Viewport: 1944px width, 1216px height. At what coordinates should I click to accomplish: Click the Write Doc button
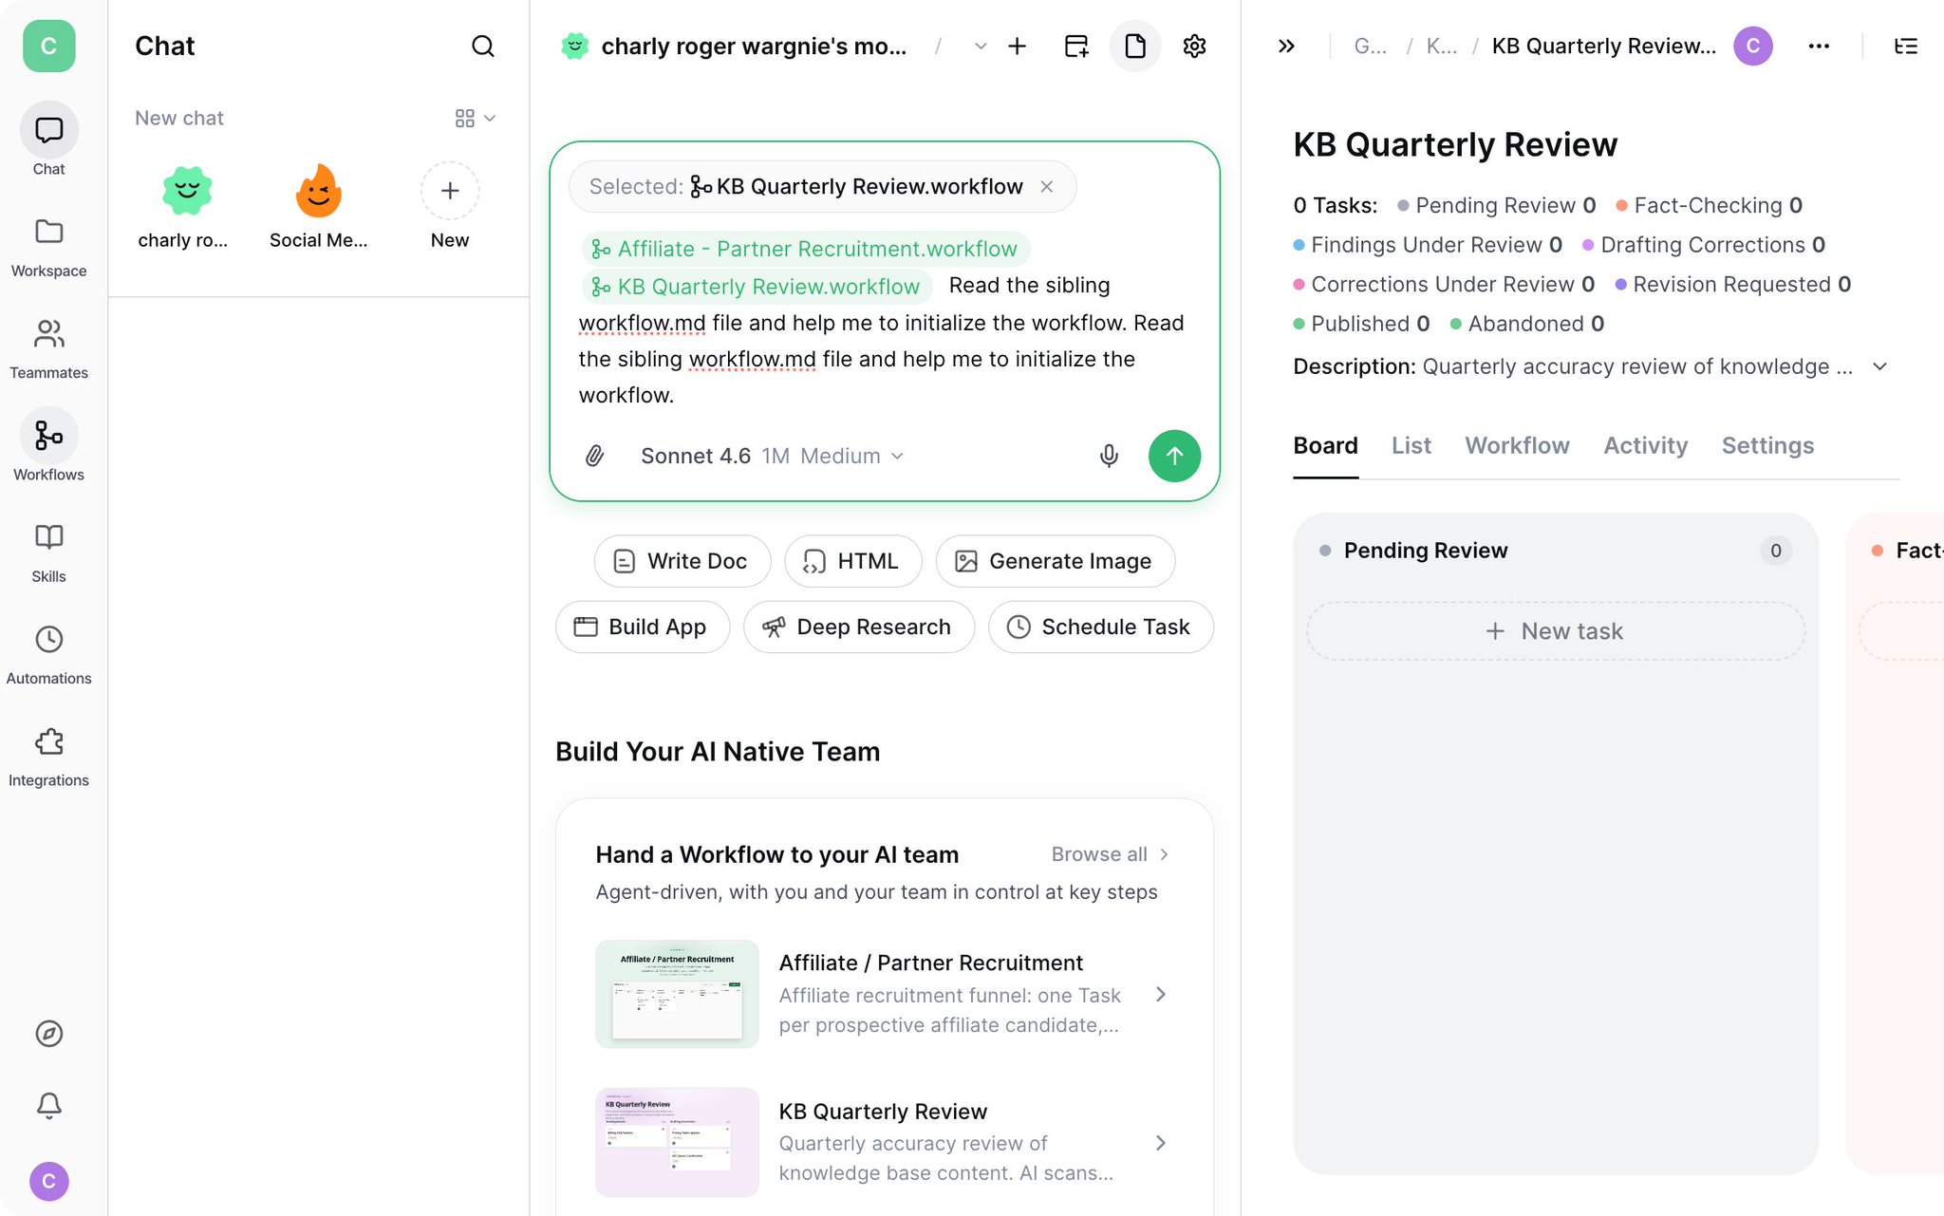pyautogui.click(x=682, y=561)
